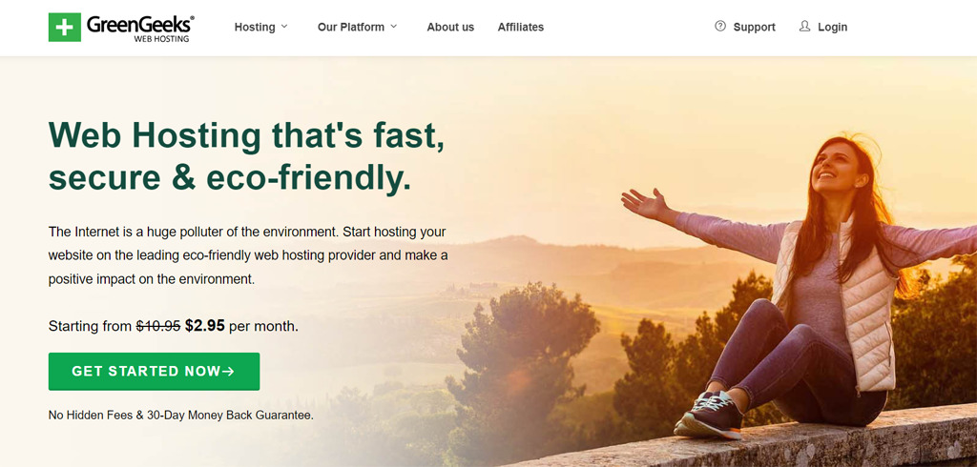Click the GreenGeeks Web Hosting wordmark
Image resolution: width=977 pixels, height=467 pixels.
click(x=140, y=28)
